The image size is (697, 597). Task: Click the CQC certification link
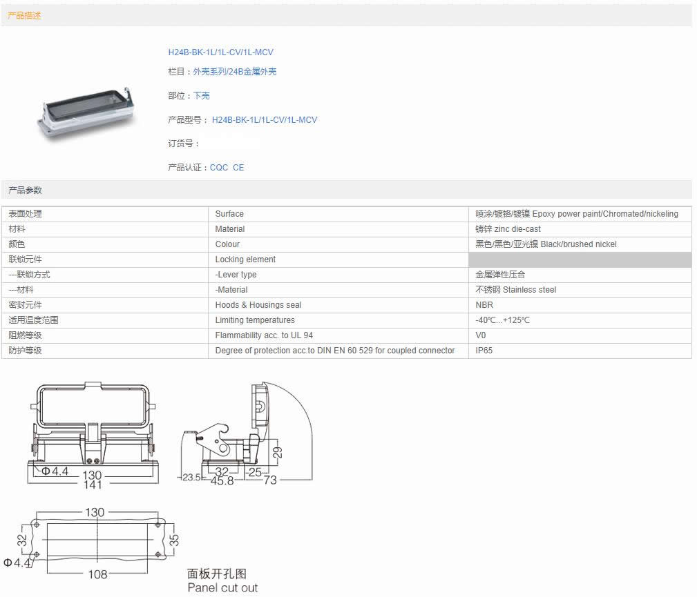[219, 168]
